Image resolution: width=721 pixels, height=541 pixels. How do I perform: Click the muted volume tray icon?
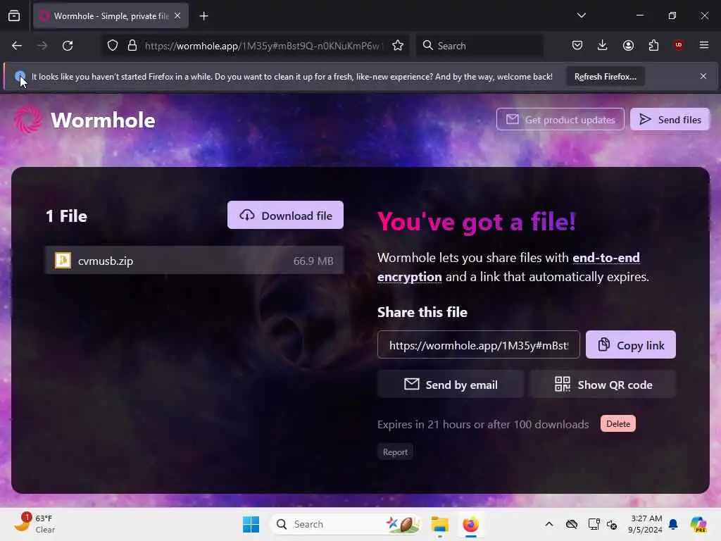coord(612,524)
